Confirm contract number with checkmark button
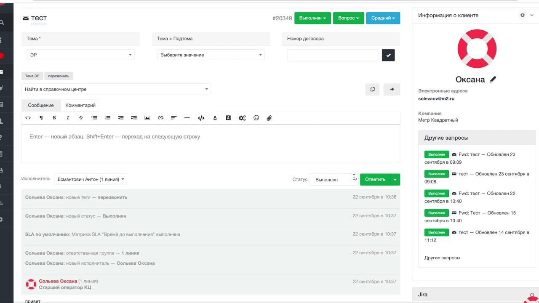The width and height of the screenshot is (539, 303). [x=388, y=55]
